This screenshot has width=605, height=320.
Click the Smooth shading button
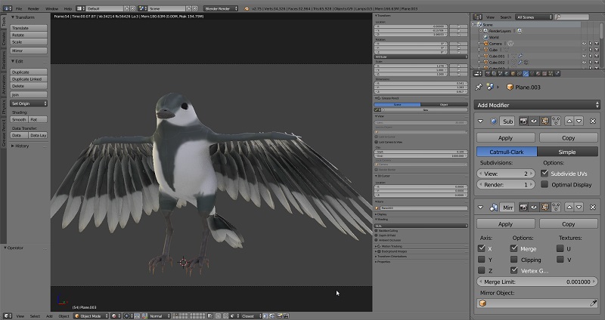[x=19, y=119]
